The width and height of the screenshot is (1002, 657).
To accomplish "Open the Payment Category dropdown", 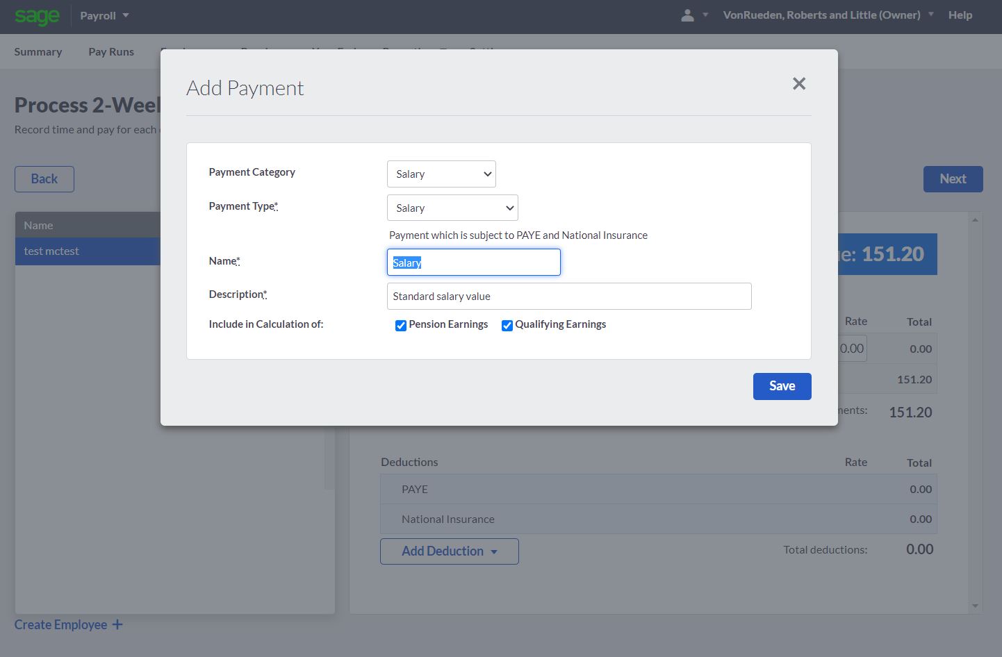I will pyautogui.click(x=441, y=174).
